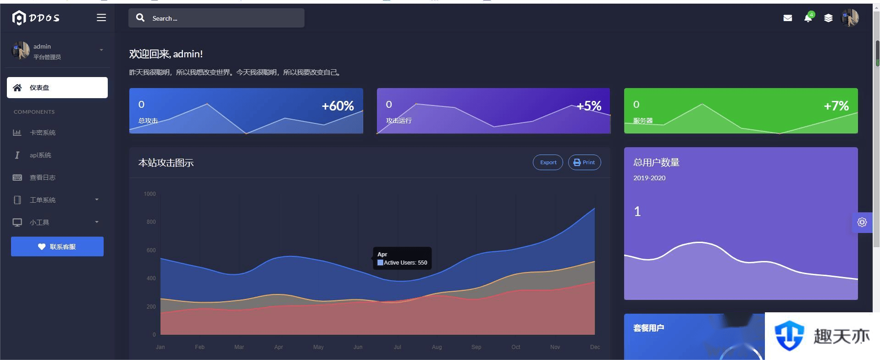Click the +7% percentage on green card
Viewport: 880px width, 360px height.
(x=836, y=106)
